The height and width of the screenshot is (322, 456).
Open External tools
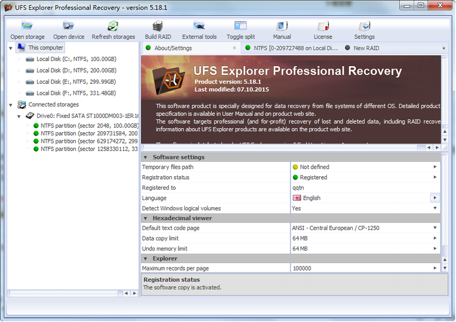199,26
